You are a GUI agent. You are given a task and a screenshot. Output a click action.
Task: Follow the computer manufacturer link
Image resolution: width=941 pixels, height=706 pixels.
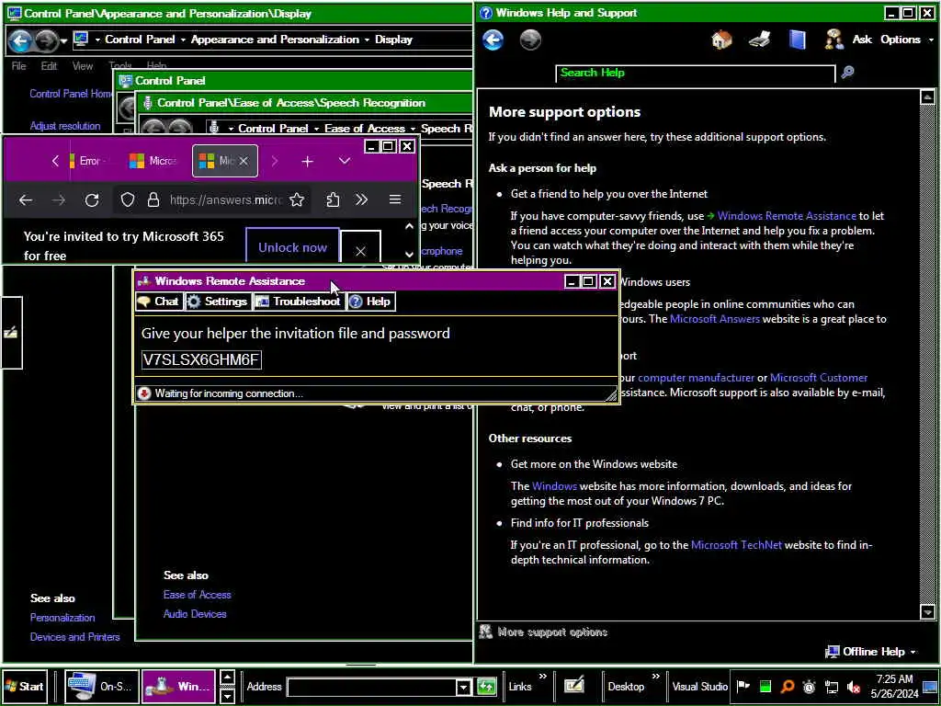tap(696, 378)
